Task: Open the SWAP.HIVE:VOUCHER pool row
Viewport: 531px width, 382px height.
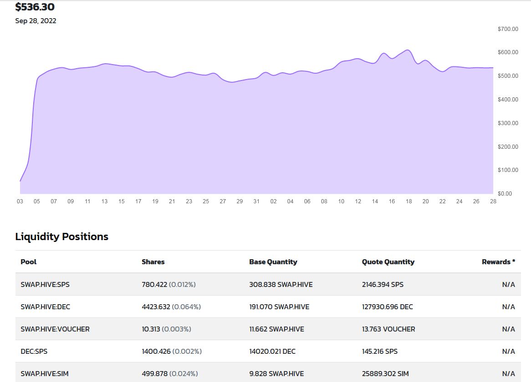Action: (55, 329)
